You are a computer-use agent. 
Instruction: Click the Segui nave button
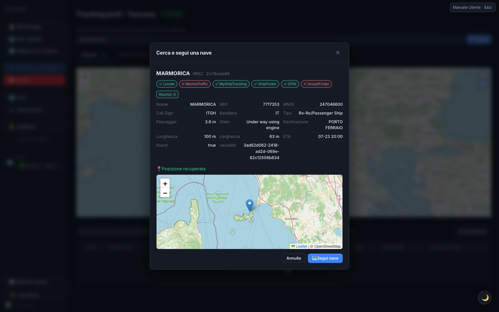(x=325, y=258)
